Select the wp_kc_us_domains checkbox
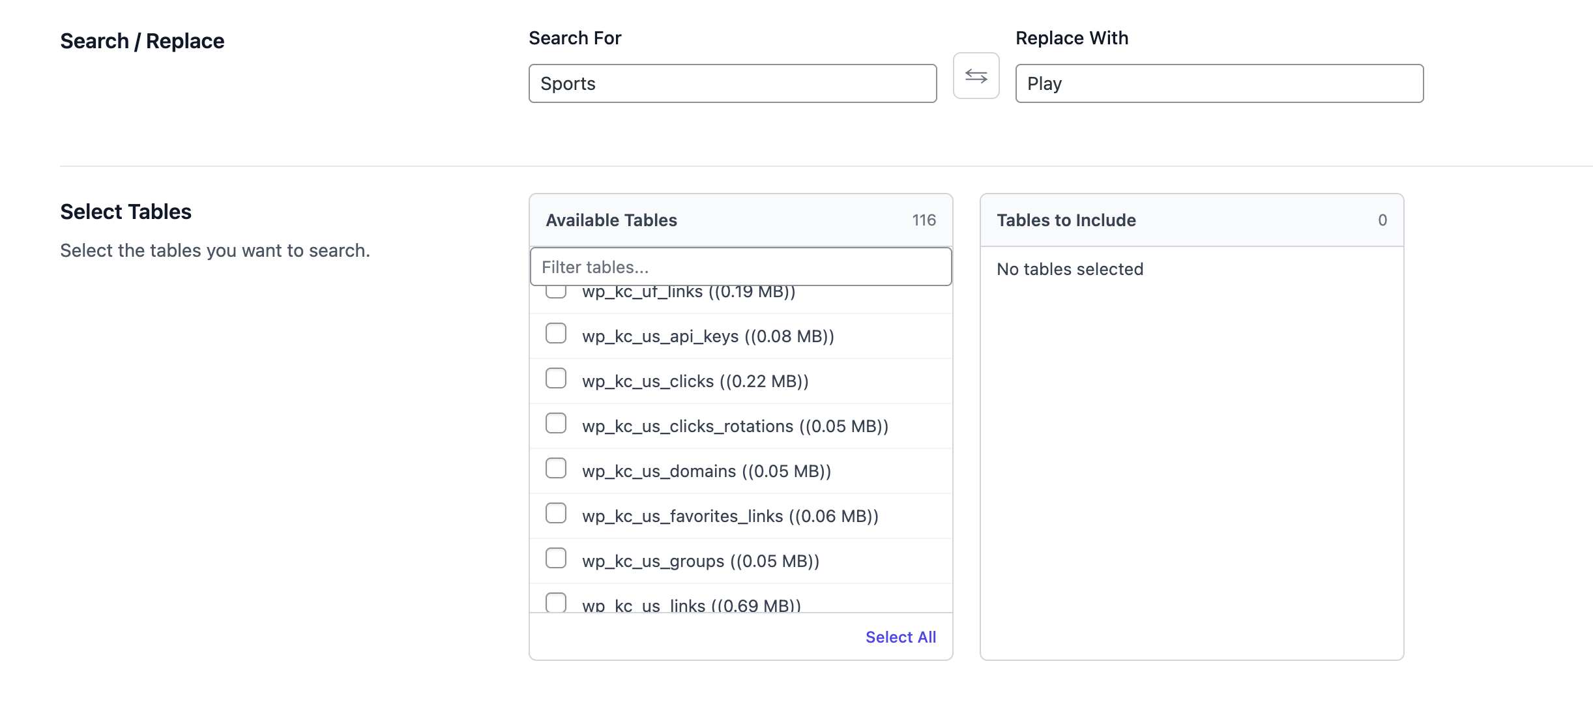Viewport: 1593px width, 713px height. coord(555,469)
